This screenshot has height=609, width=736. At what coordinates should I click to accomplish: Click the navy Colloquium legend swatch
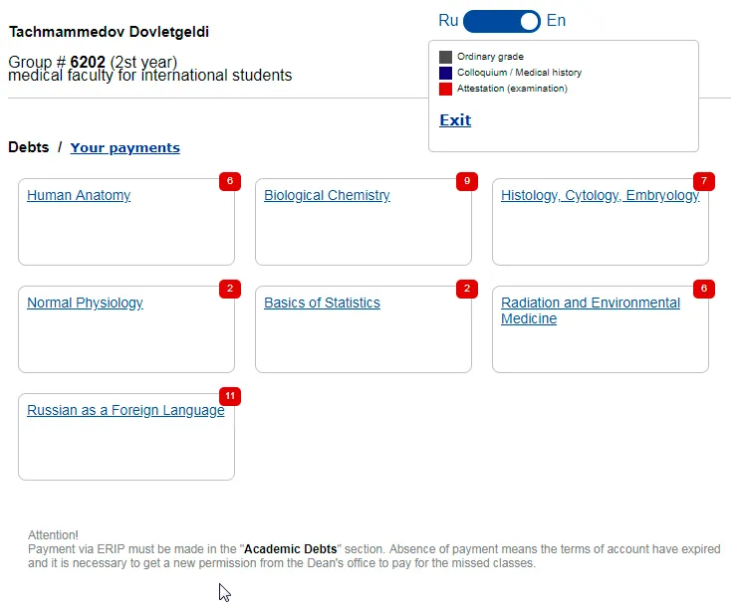click(x=445, y=73)
